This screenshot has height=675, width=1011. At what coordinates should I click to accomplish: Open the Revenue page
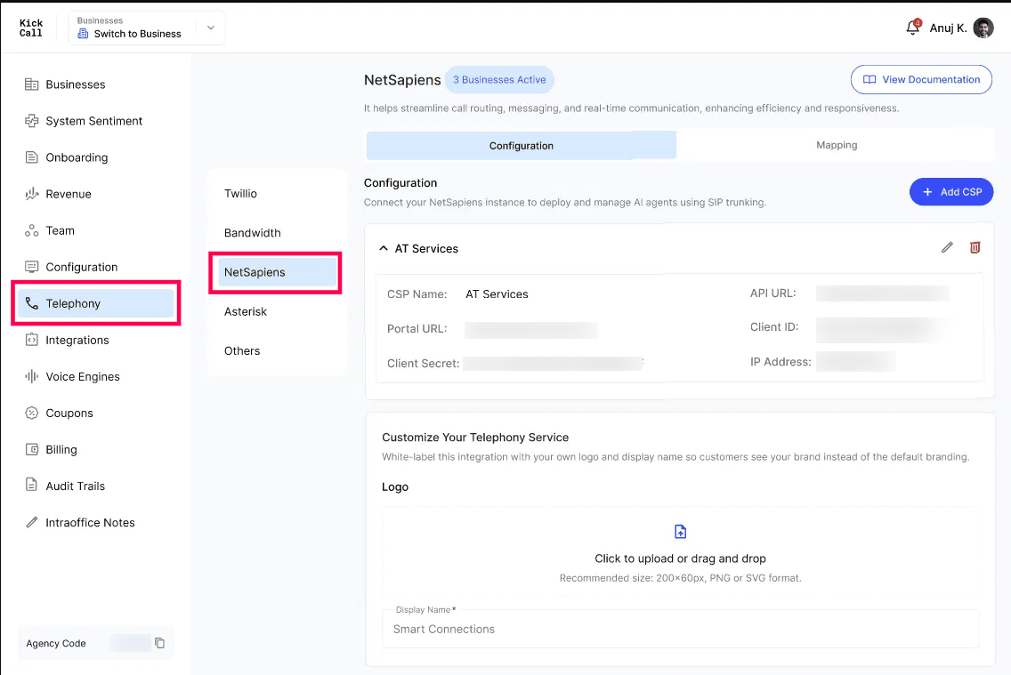pos(69,194)
